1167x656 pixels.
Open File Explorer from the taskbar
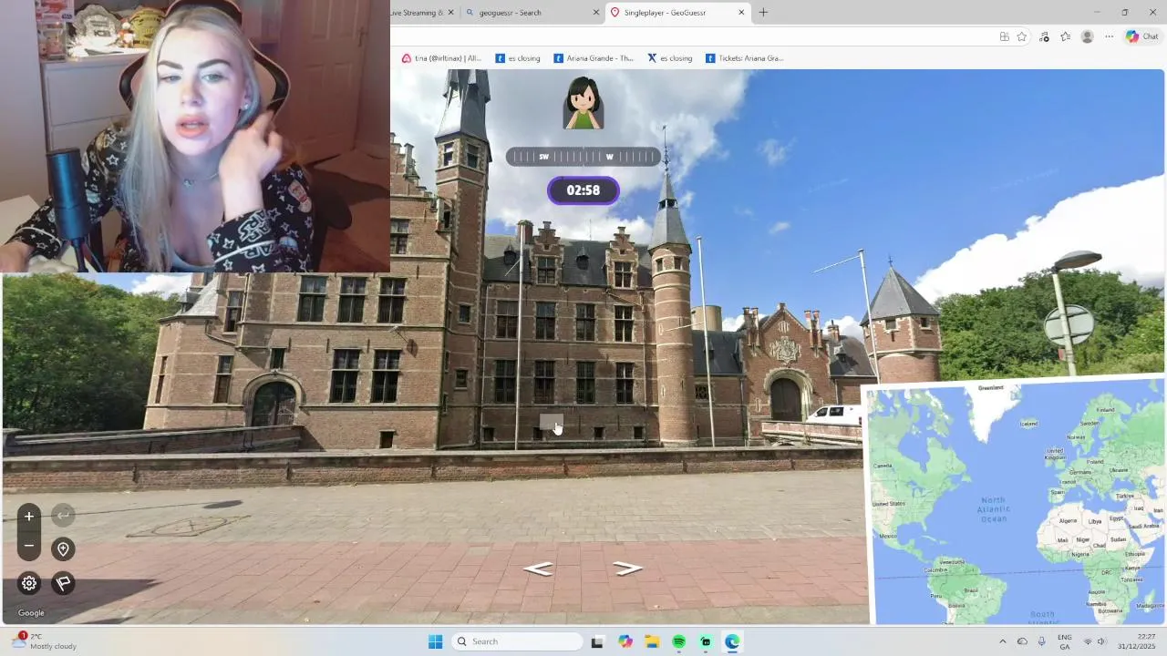tap(652, 641)
